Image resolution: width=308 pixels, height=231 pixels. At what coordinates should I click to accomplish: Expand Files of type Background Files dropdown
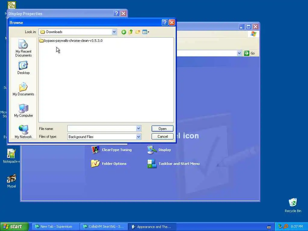[x=138, y=137]
